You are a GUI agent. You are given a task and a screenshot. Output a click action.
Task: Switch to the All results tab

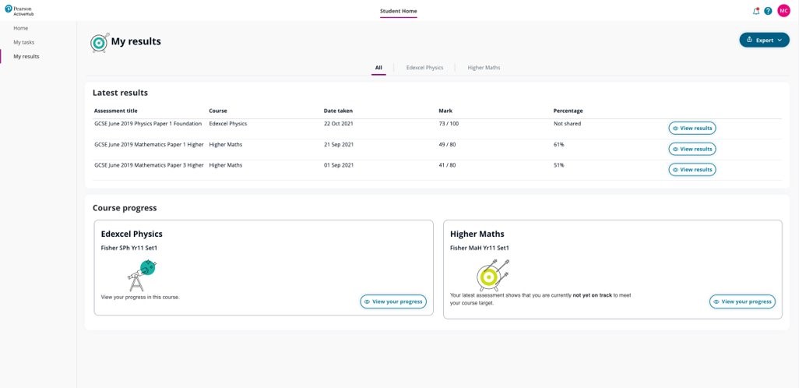(x=378, y=67)
